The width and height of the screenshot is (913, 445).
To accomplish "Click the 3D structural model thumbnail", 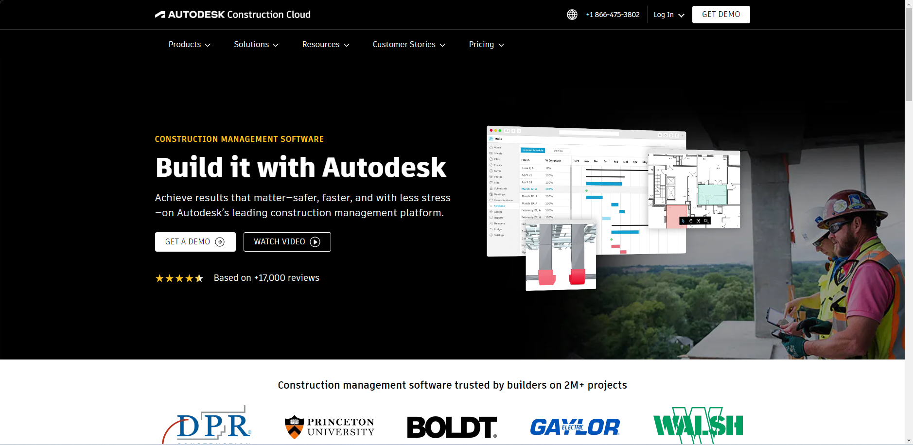I will coord(561,255).
